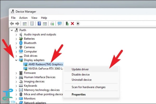Collapse the Display adapters category
Image resolution: width=156 pixels, height=104 pixels.
pyautogui.click(x=16, y=60)
